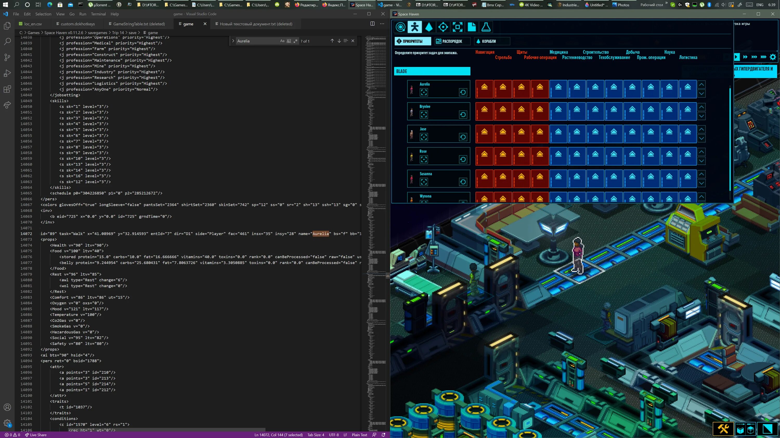Screen dimensions: 780x438
Task: Move Brynlee up in crew list
Action: [x=701, y=107]
